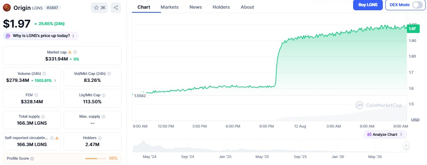Open 'Why is LGNS's price up today?'

click(x=40, y=36)
